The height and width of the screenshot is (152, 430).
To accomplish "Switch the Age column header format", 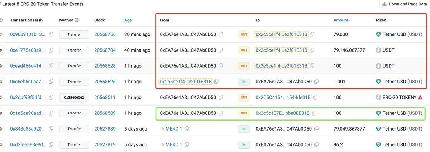I will click(128, 20).
